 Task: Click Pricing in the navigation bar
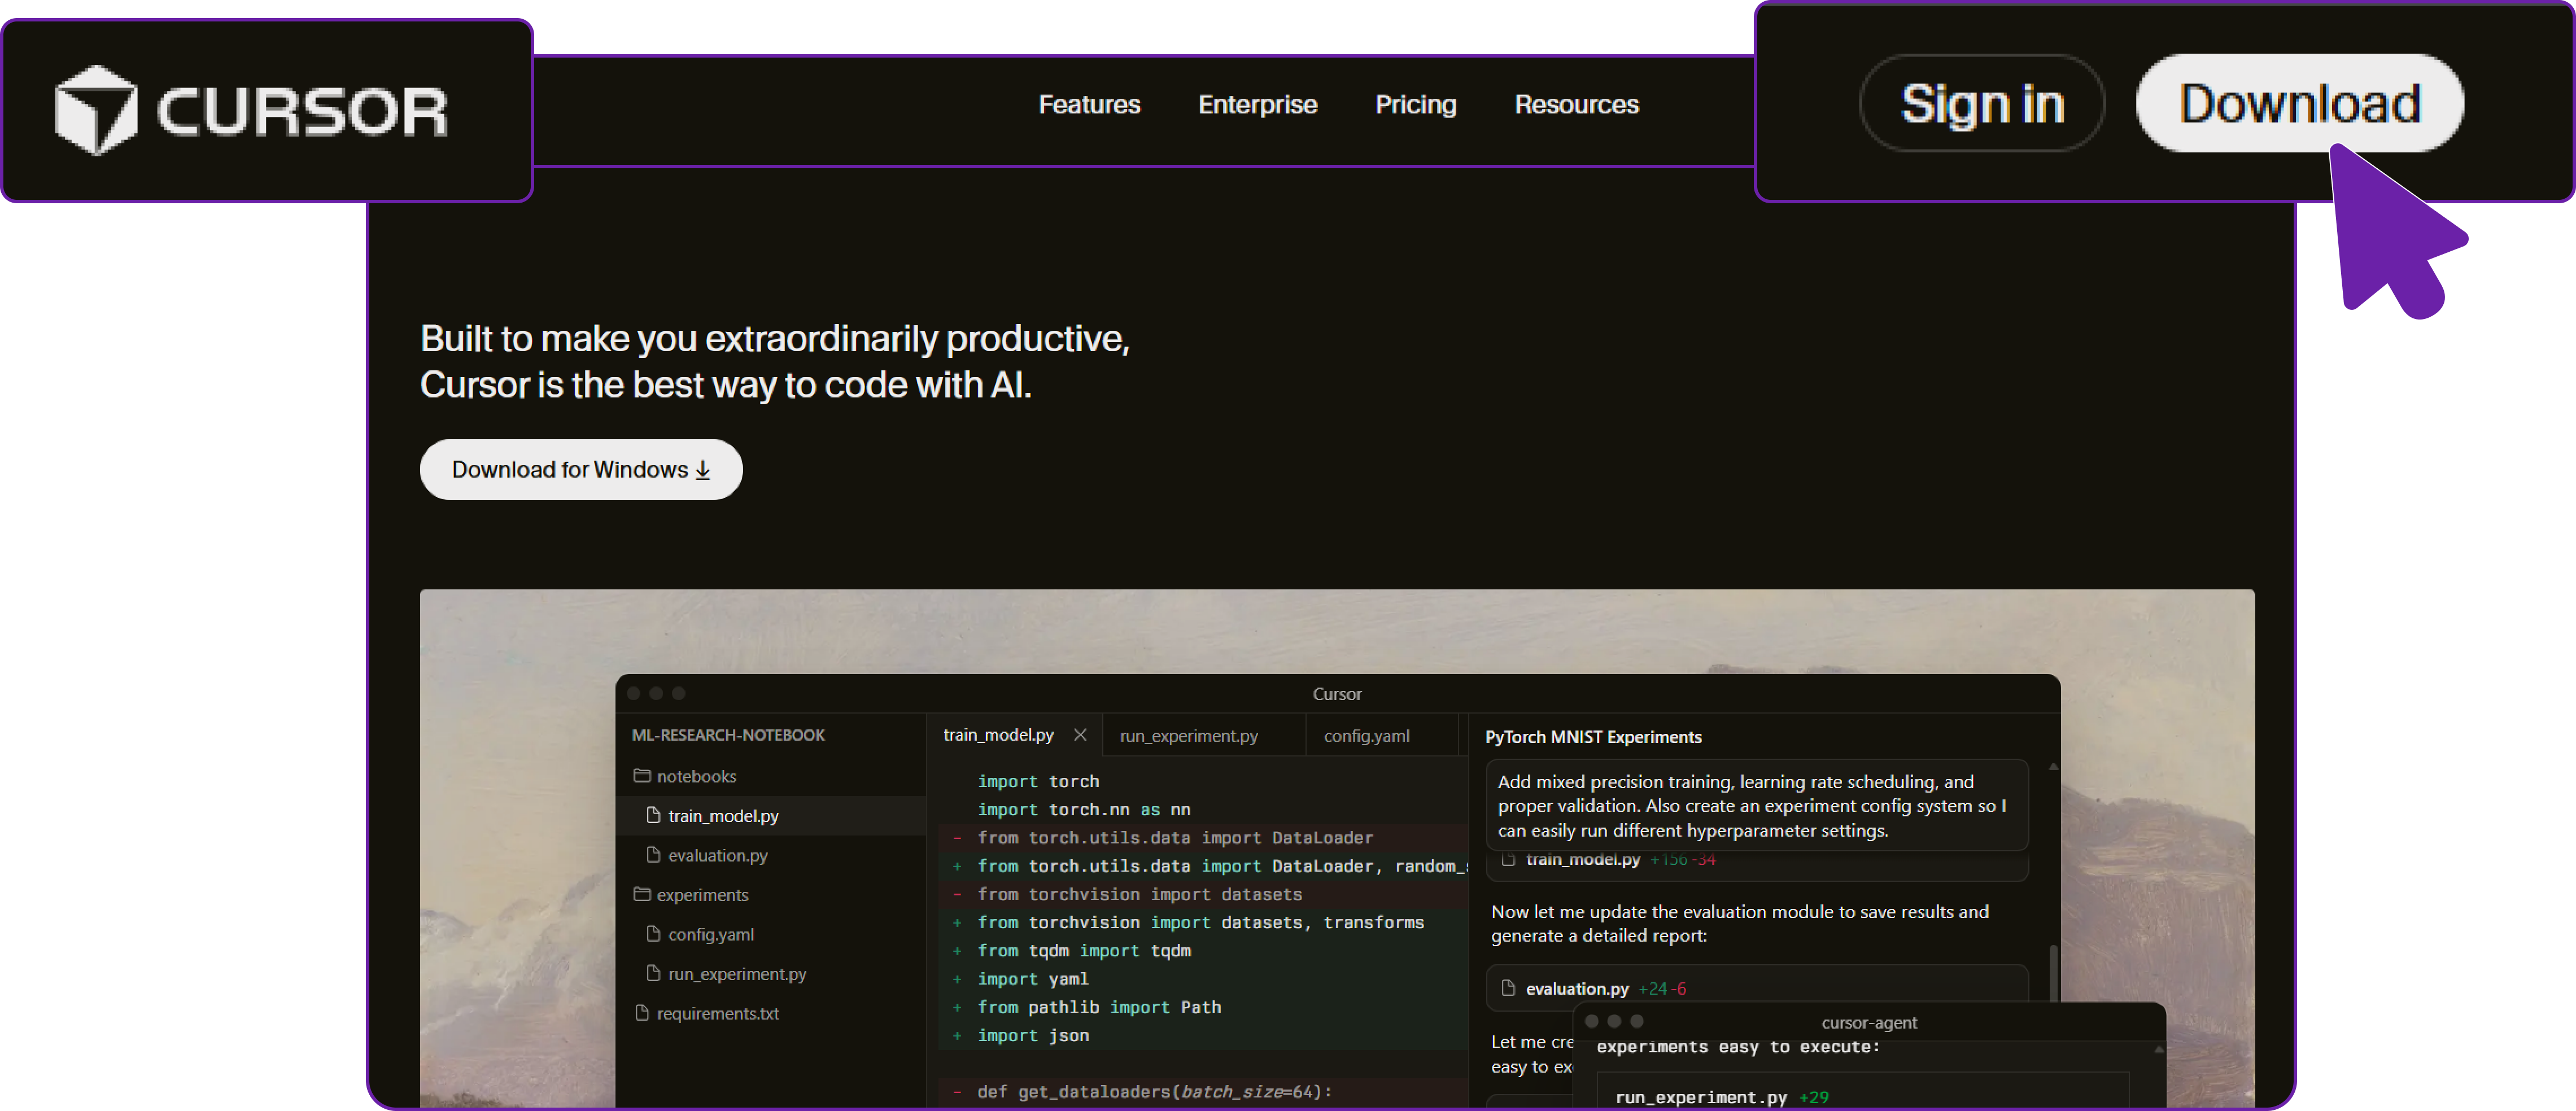click(x=1416, y=104)
